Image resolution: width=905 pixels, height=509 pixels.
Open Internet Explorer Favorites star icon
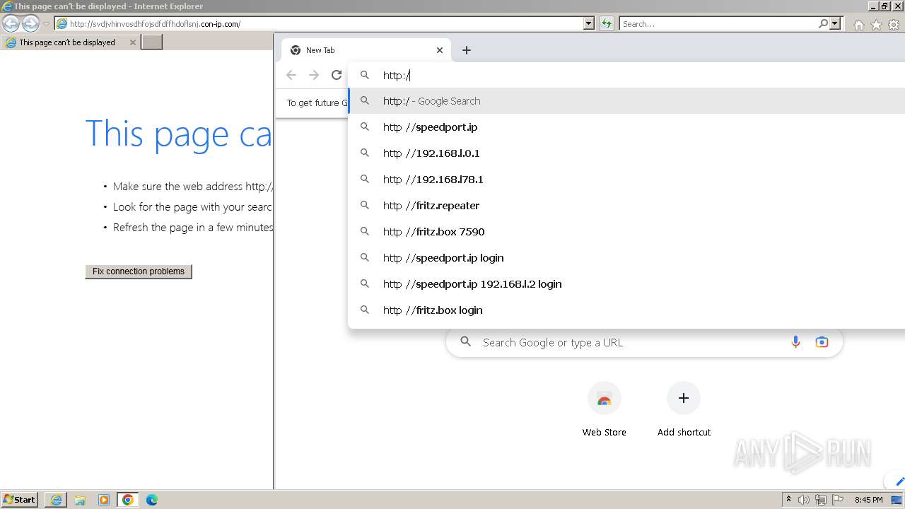pos(876,25)
